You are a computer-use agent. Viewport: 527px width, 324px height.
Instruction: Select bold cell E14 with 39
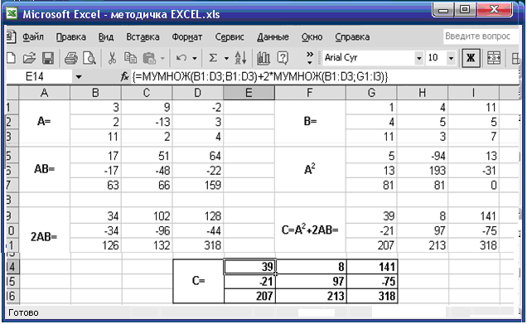(249, 267)
